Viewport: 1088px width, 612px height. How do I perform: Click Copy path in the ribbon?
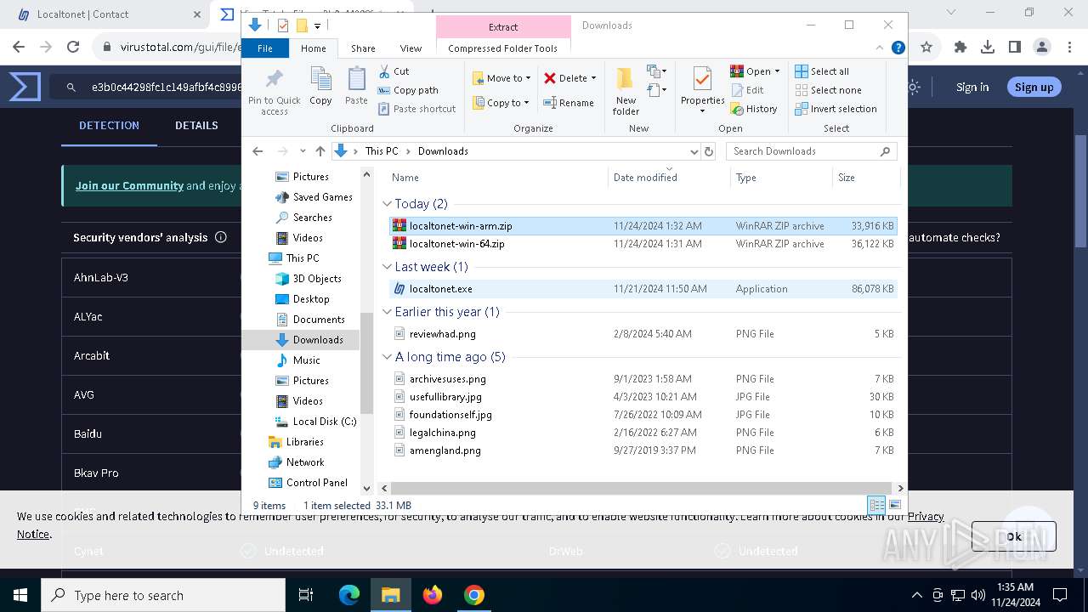[x=408, y=90]
